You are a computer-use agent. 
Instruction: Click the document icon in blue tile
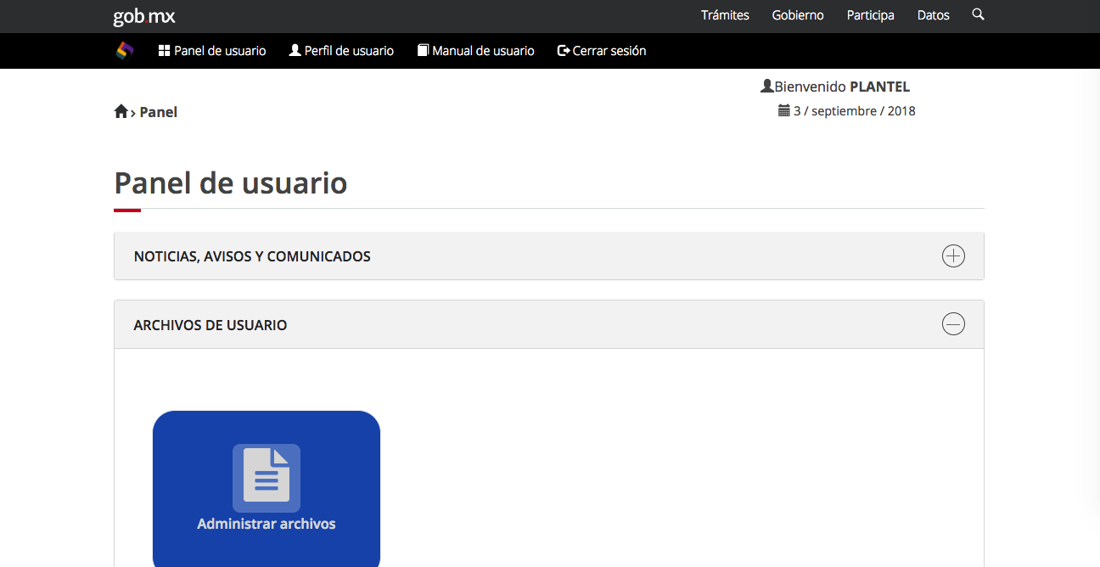pos(267,478)
